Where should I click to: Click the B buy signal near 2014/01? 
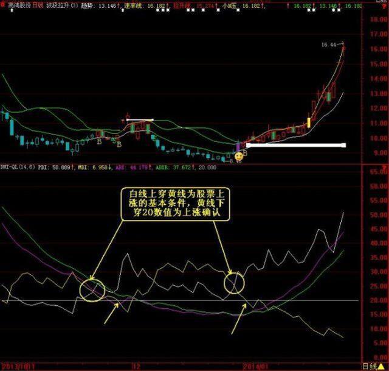point(245,153)
